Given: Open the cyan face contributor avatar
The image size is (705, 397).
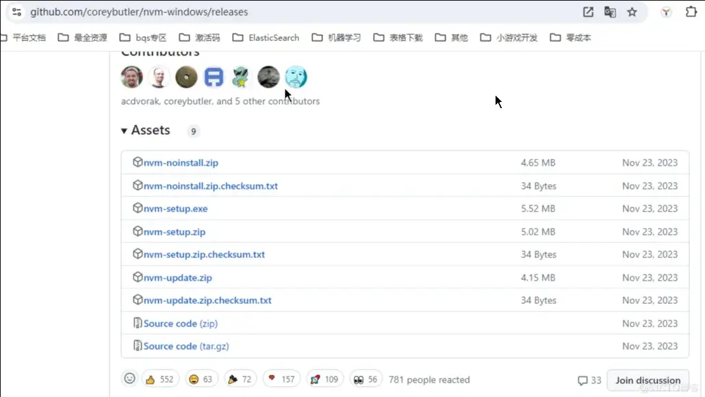Looking at the screenshot, I should click(x=296, y=77).
